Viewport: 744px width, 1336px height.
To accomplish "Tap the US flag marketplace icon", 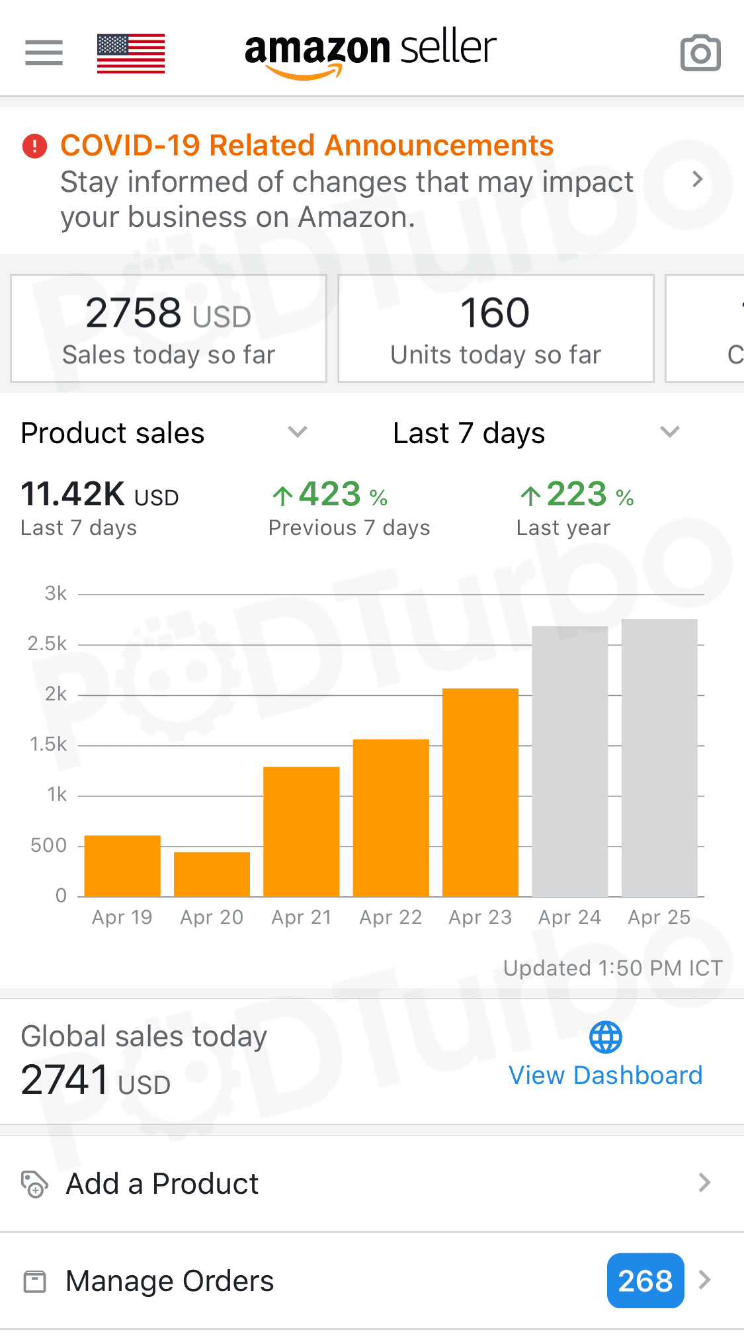I will click(x=131, y=53).
